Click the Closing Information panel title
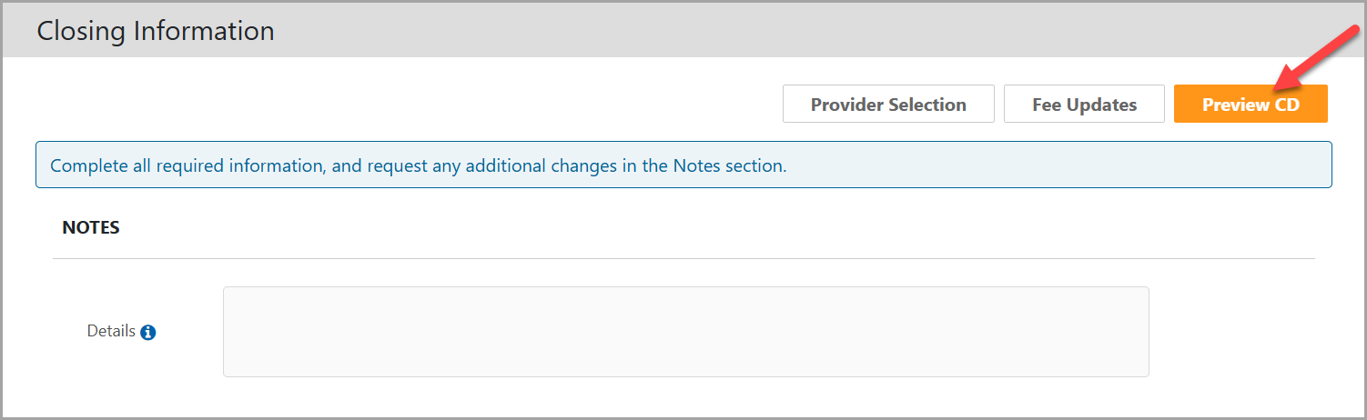 [156, 31]
